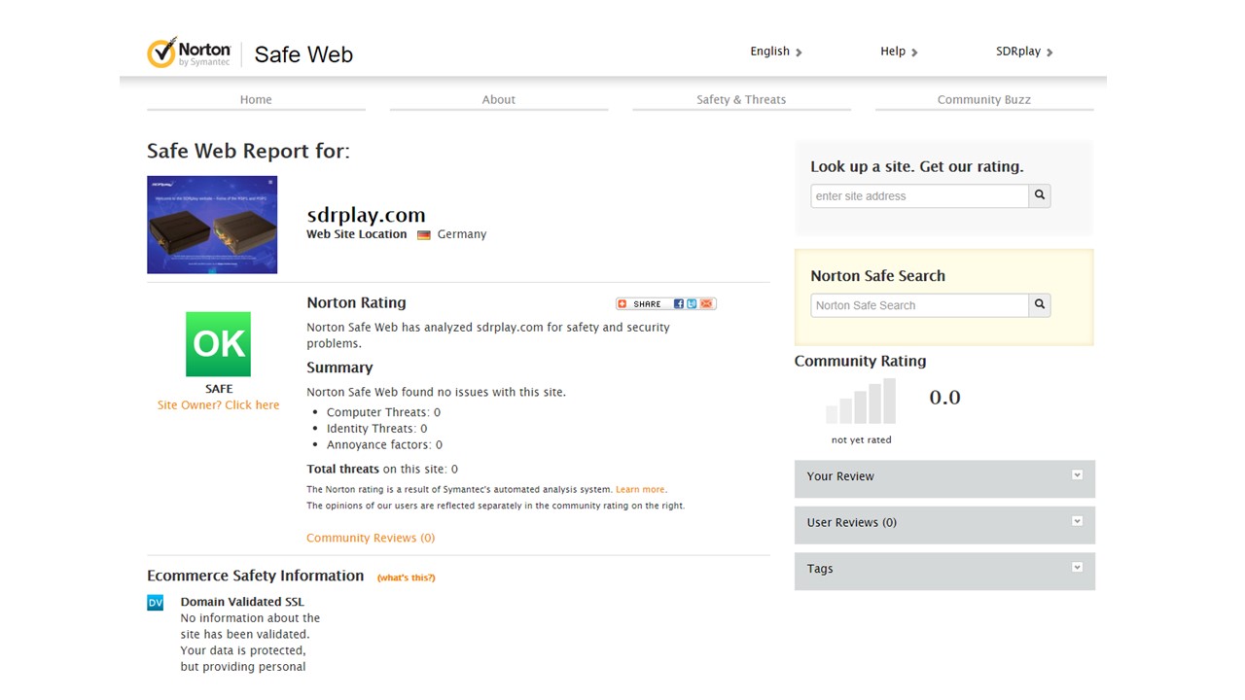Click the Domain Validated SSL heading
This screenshot has height=700, width=1245.
coord(242,602)
